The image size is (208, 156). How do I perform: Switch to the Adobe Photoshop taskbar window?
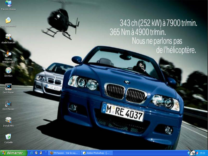click(97, 153)
